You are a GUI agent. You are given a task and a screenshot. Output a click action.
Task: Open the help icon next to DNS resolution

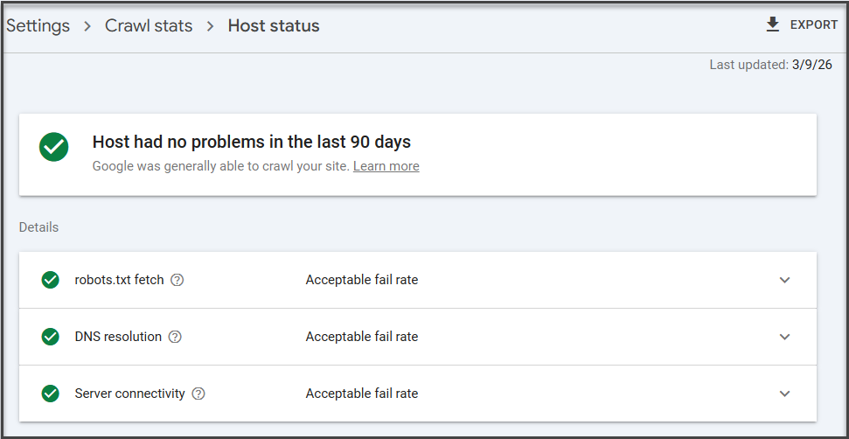pos(175,337)
